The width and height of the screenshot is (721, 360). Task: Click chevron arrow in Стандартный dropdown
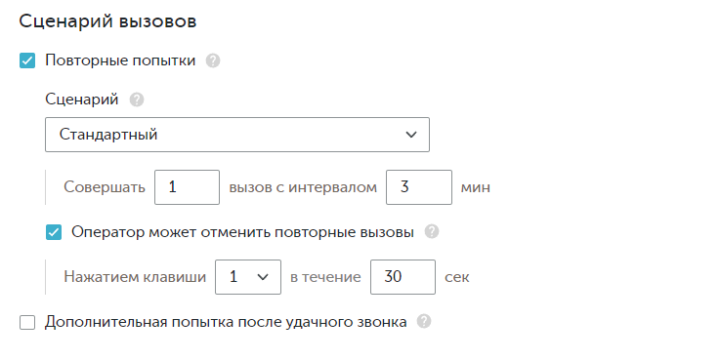411,135
